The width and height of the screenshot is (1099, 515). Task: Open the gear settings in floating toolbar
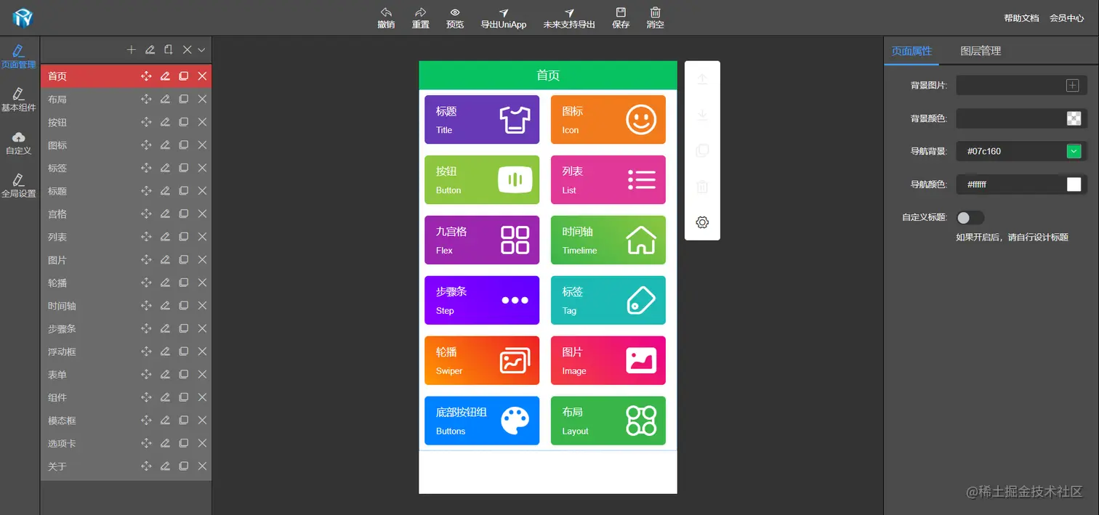pos(702,222)
